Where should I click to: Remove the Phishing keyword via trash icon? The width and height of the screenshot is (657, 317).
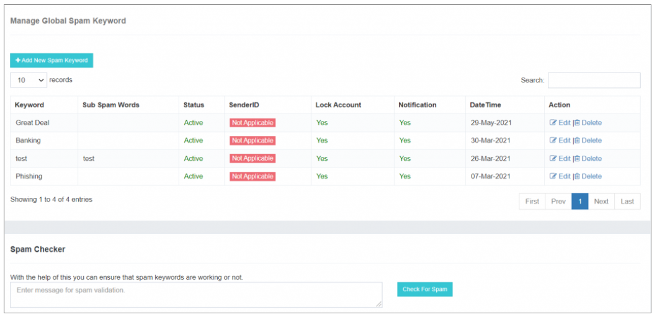point(577,177)
